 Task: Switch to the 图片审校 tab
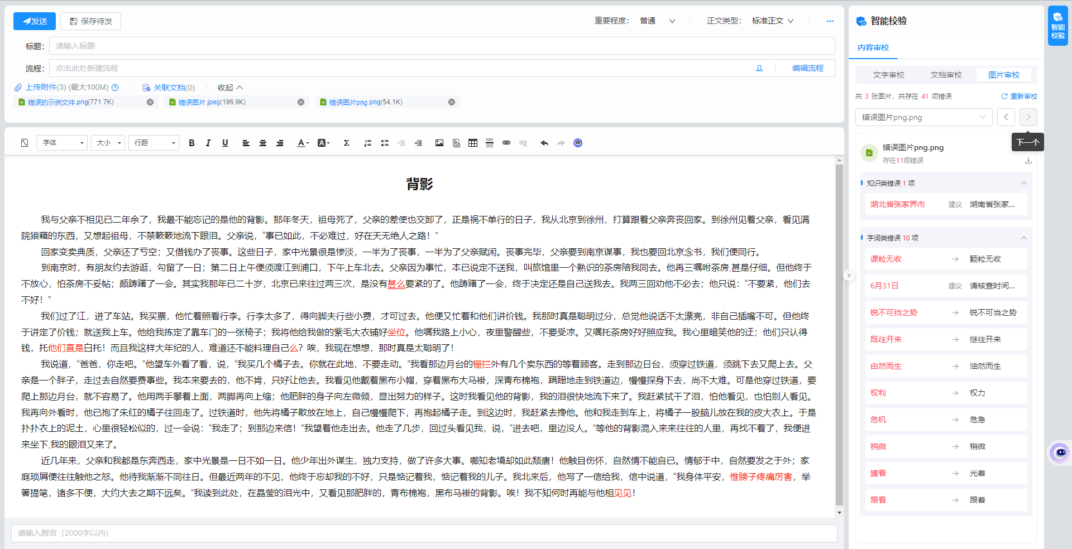pos(1004,75)
